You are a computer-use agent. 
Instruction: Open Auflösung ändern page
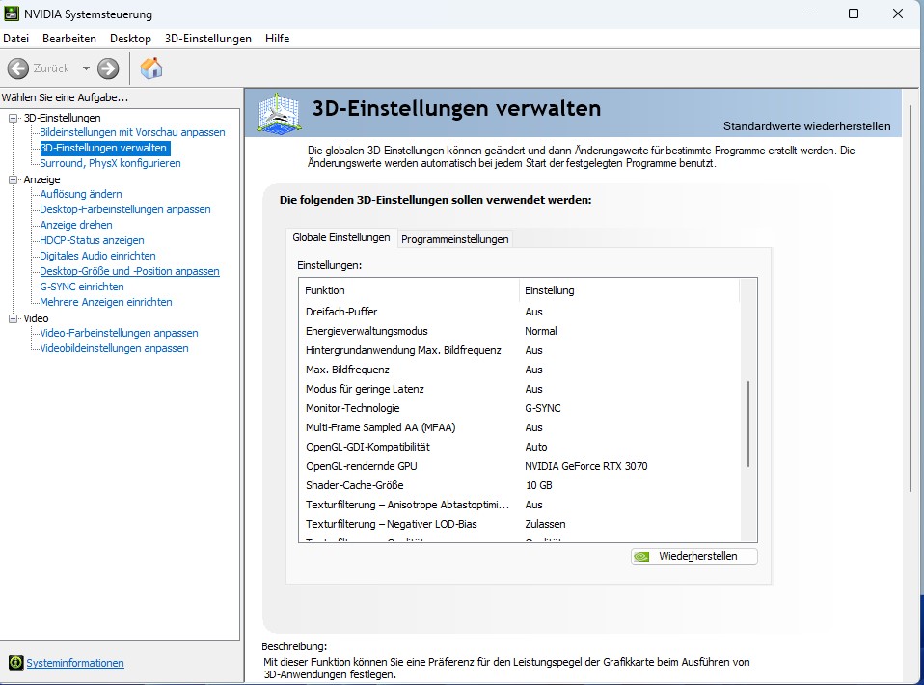[81, 194]
